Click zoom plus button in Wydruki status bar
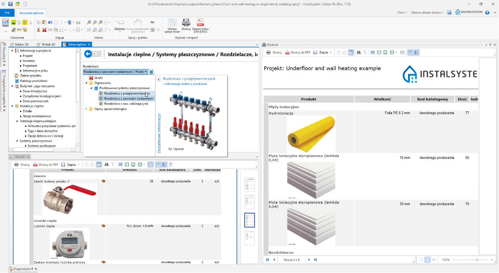 [x=491, y=260]
